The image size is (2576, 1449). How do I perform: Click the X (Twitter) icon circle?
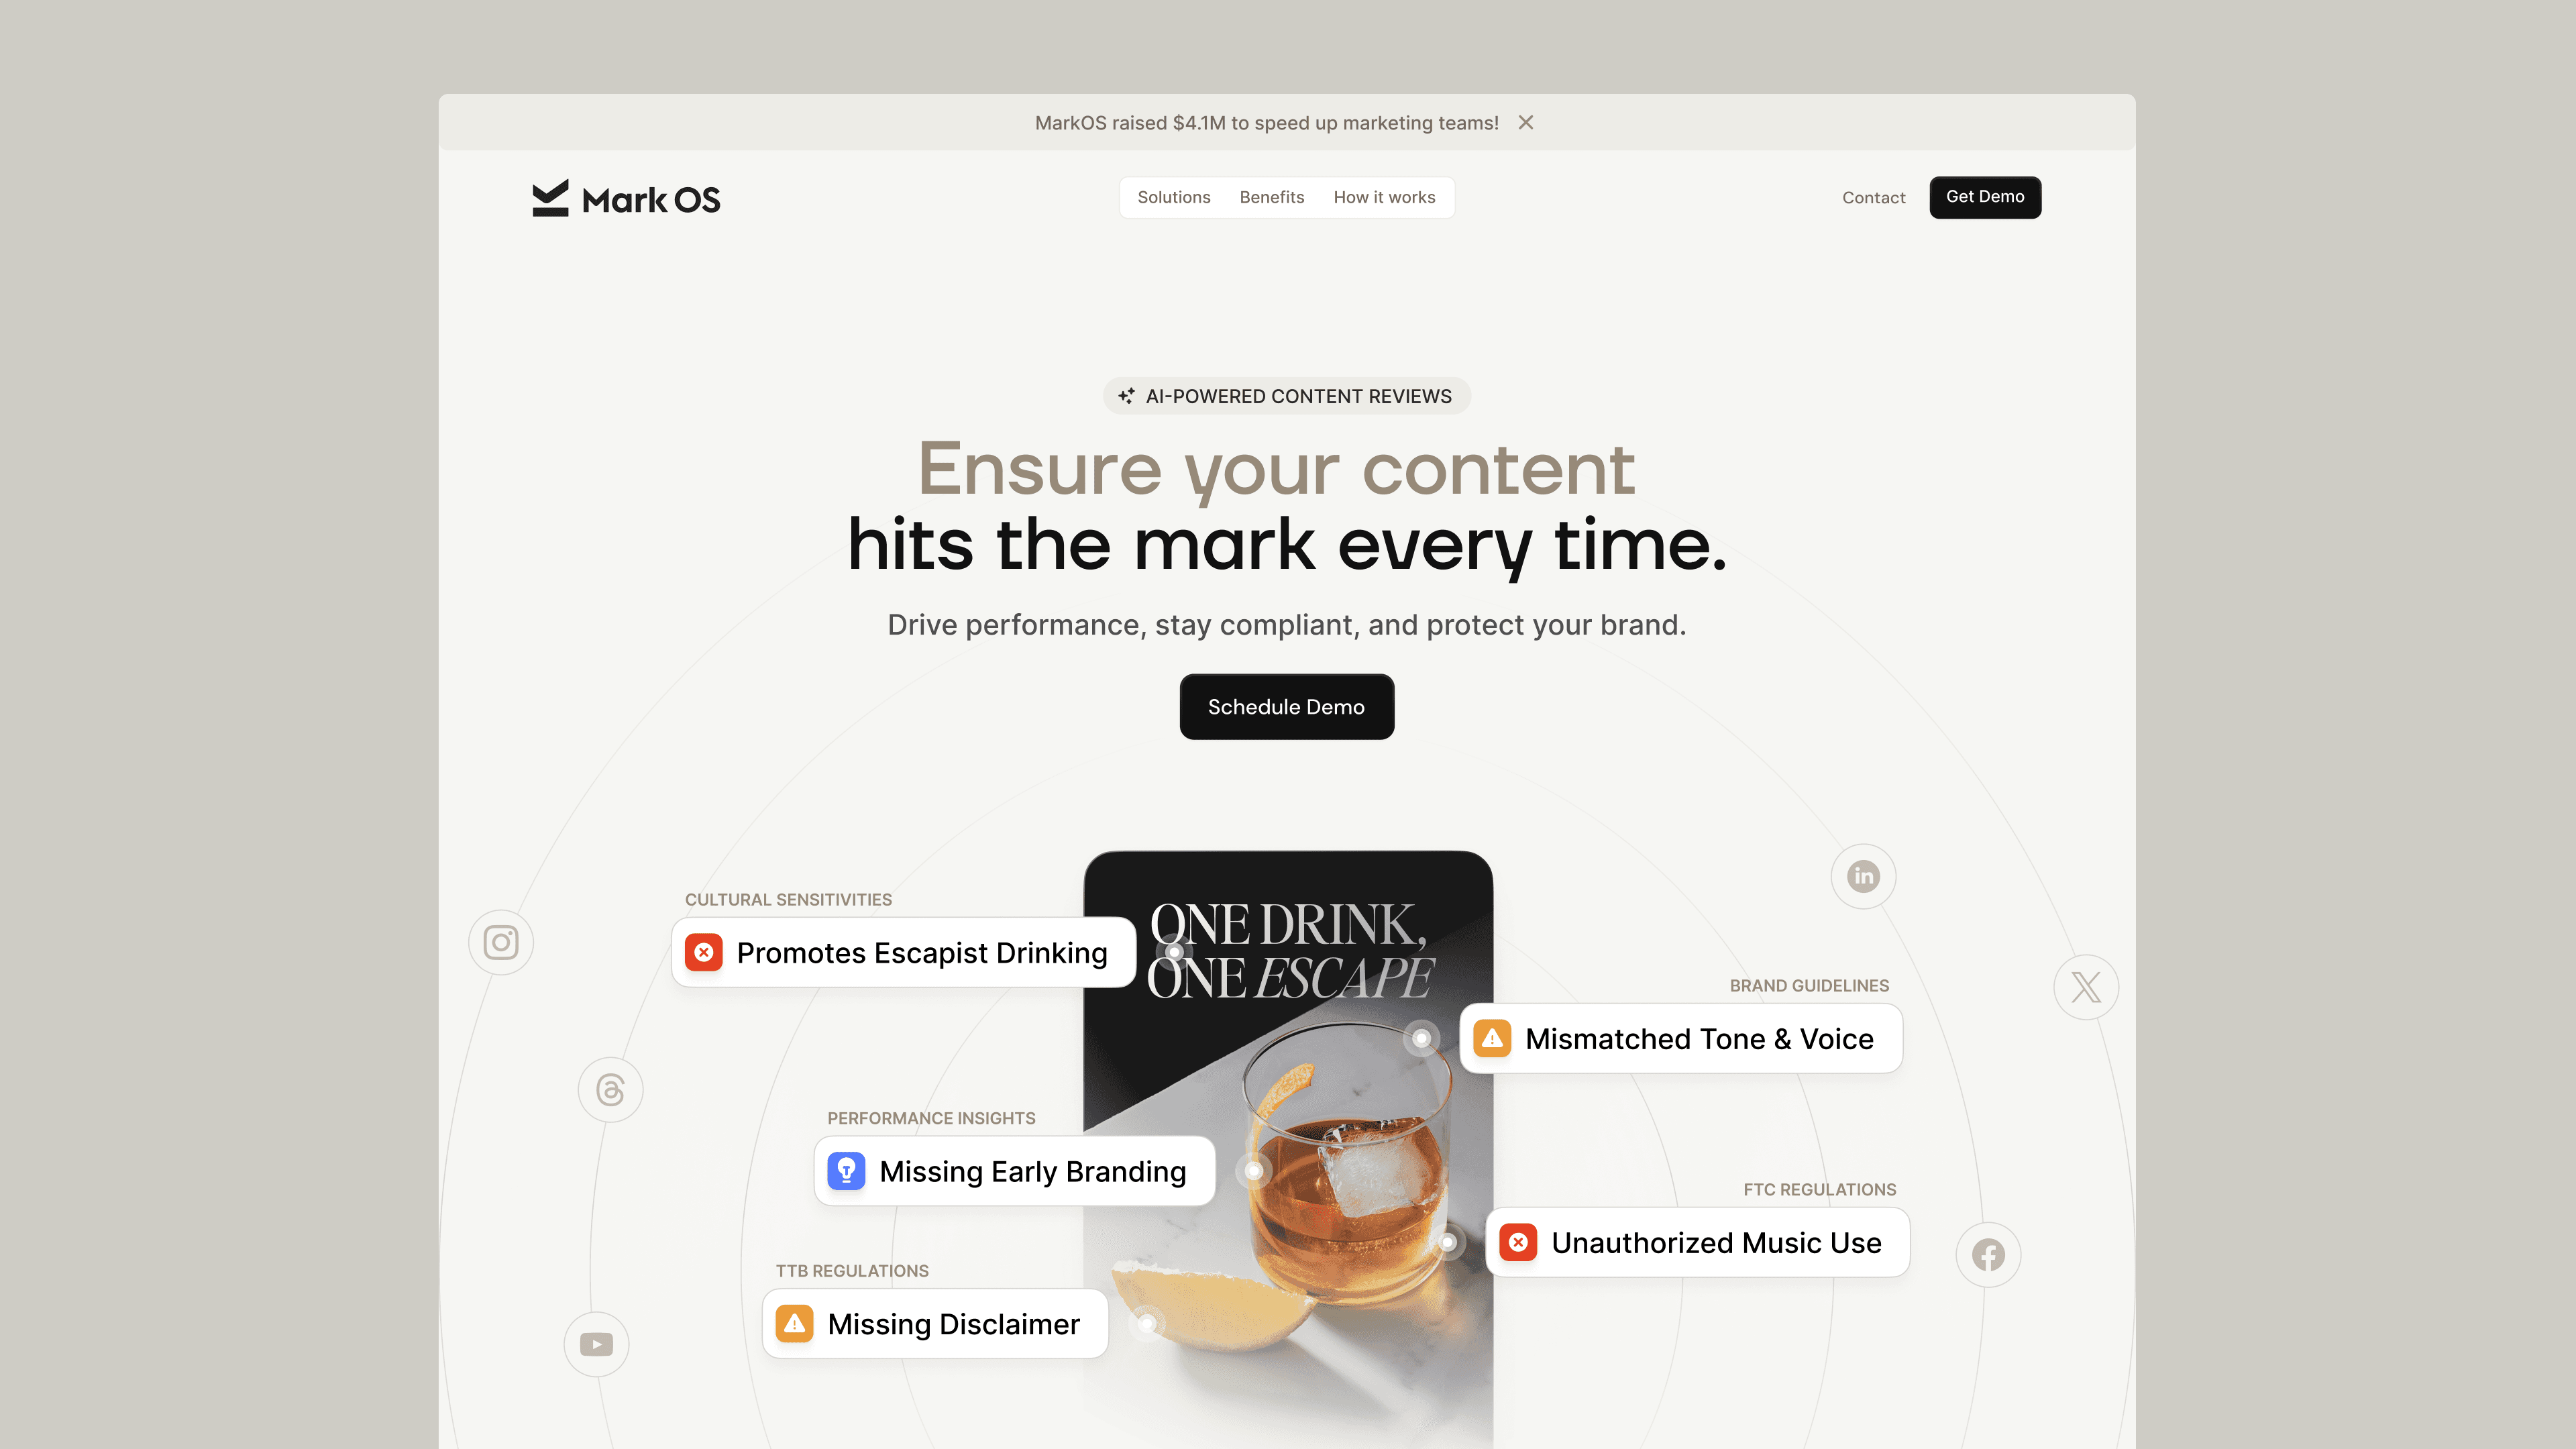pos(2086,987)
